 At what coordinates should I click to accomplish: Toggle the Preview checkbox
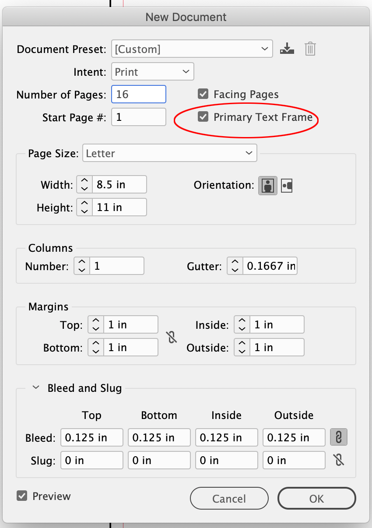tap(21, 496)
